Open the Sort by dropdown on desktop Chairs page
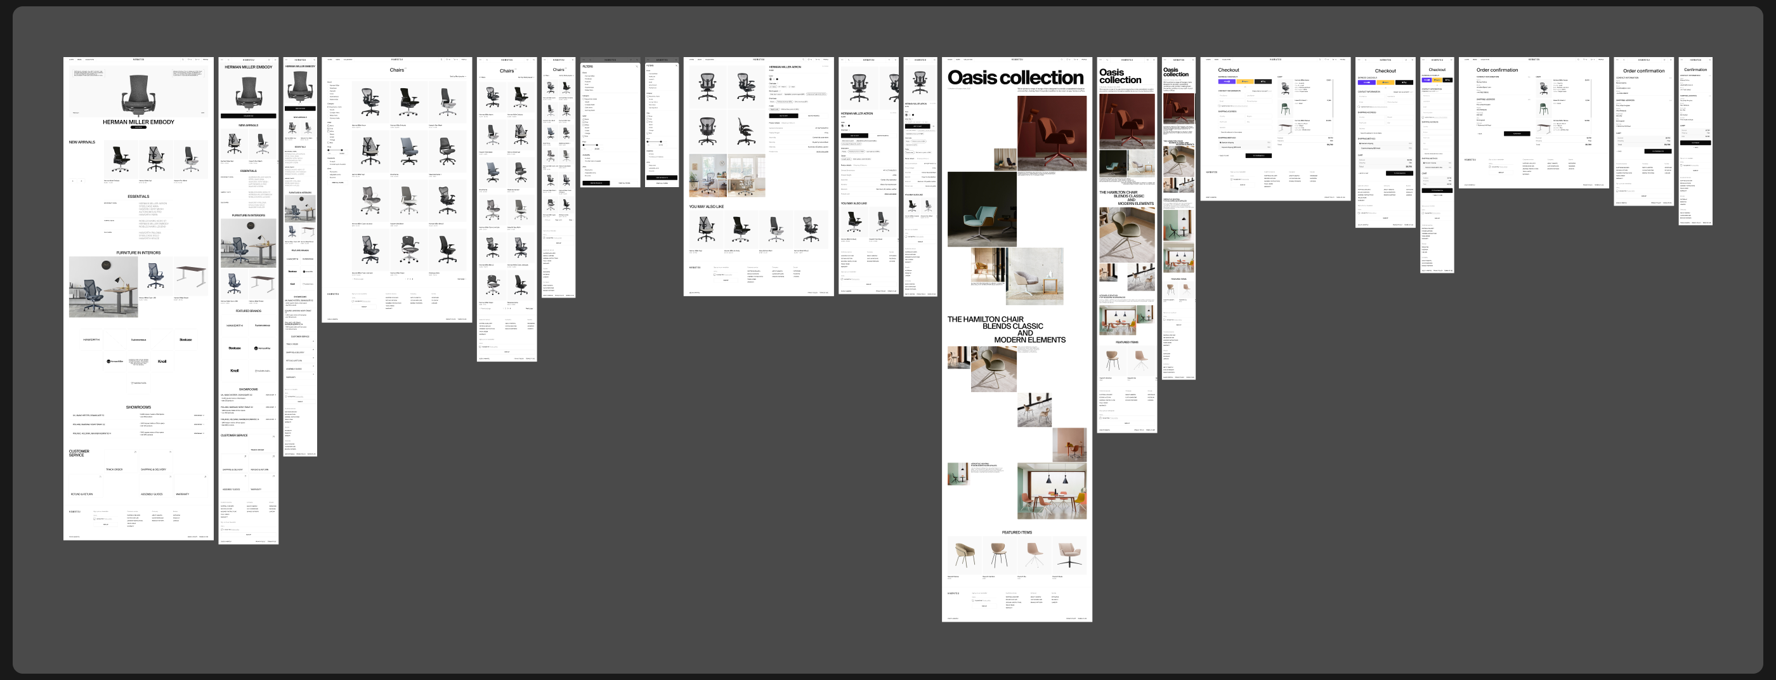This screenshot has width=1776, height=680. 458,77
